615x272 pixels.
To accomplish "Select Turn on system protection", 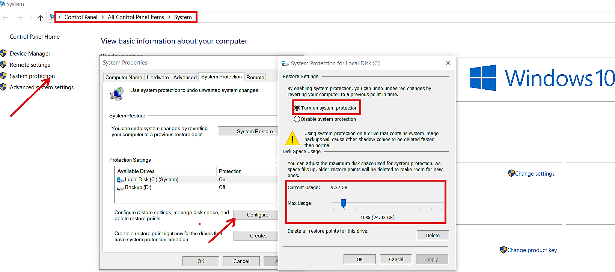I will point(326,108).
